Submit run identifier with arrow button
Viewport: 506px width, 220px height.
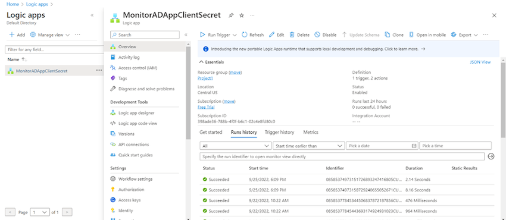[491, 156]
